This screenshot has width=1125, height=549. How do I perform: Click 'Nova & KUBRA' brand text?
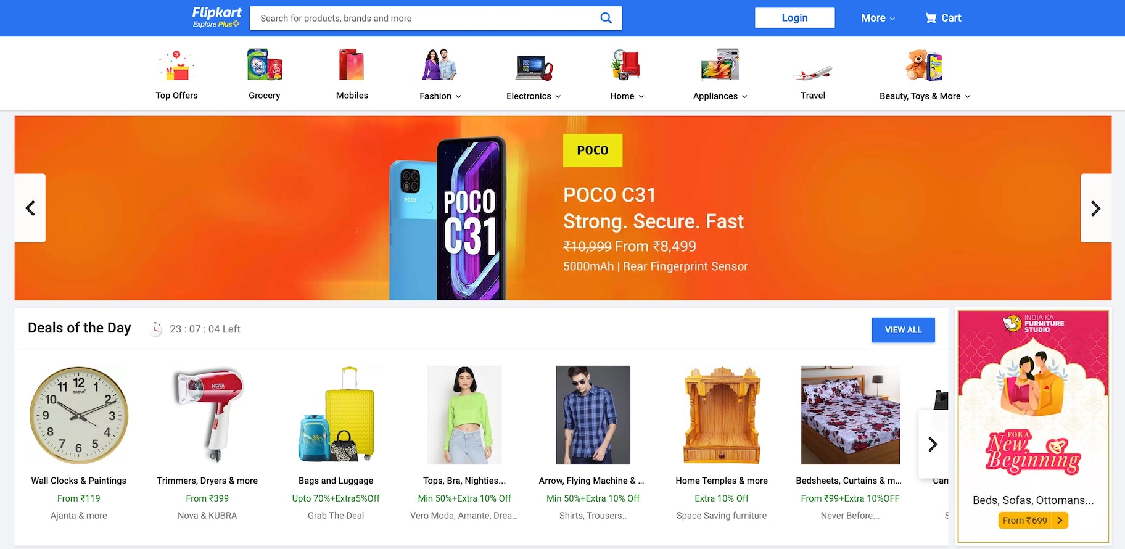(x=207, y=516)
